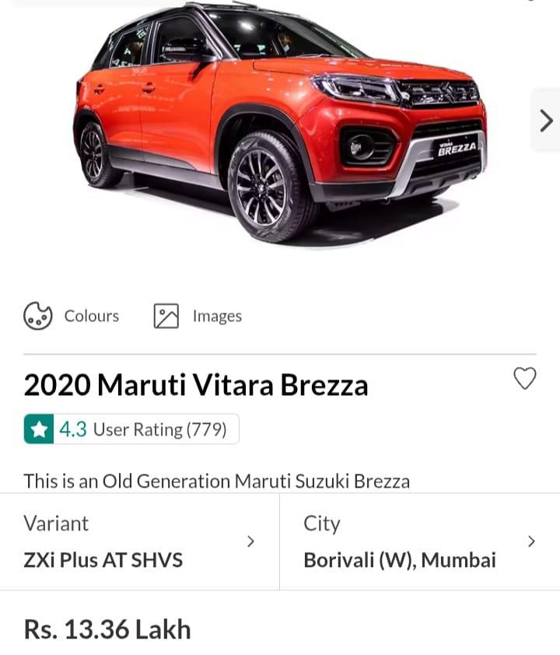Select the City field label
560x655 pixels.
pyautogui.click(x=321, y=524)
